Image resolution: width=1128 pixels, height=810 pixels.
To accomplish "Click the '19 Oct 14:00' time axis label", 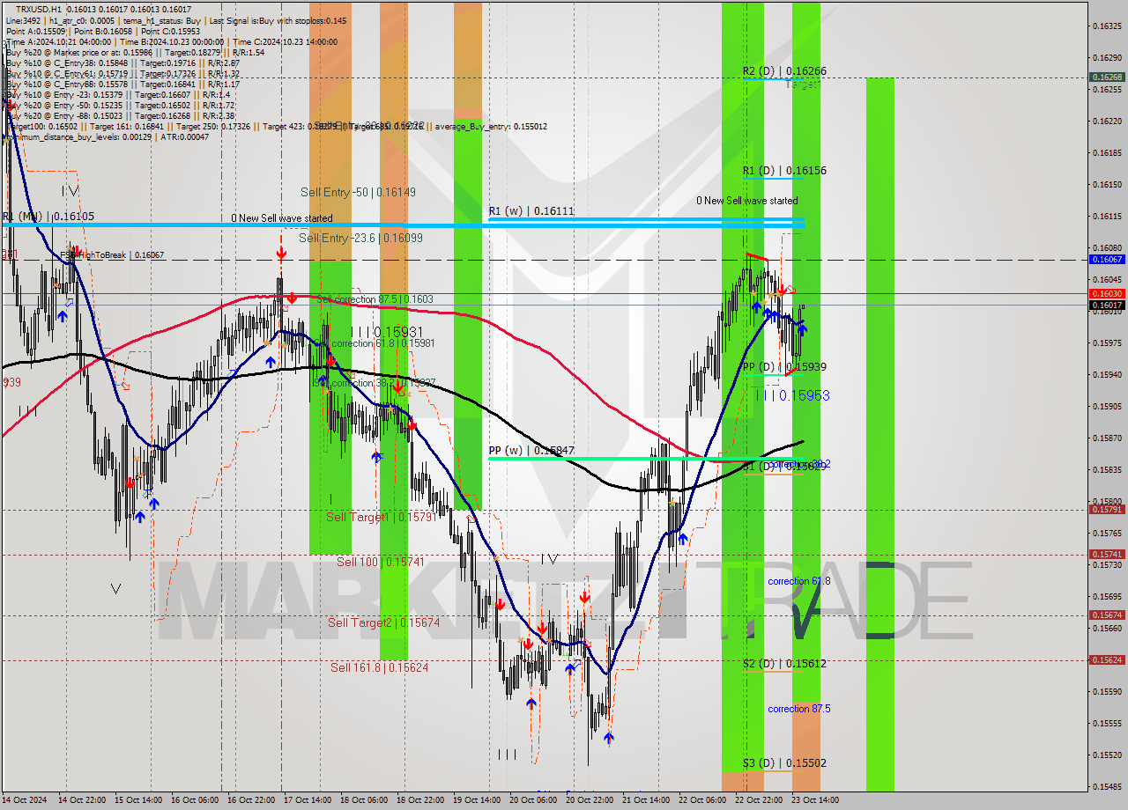I will pyautogui.click(x=477, y=800).
